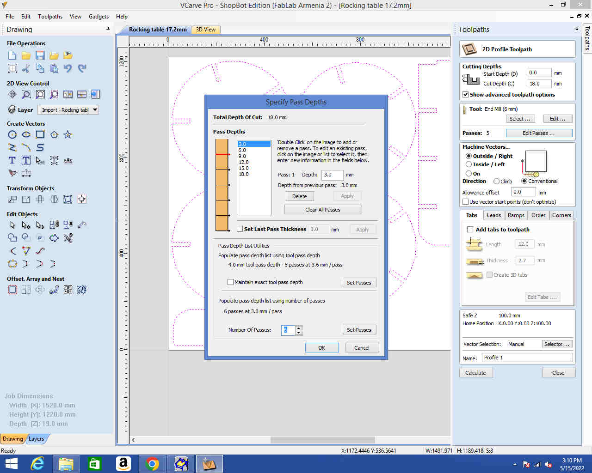
Task: Choose Climb cut direction
Action: pyautogui.click(x=496, y=182)
